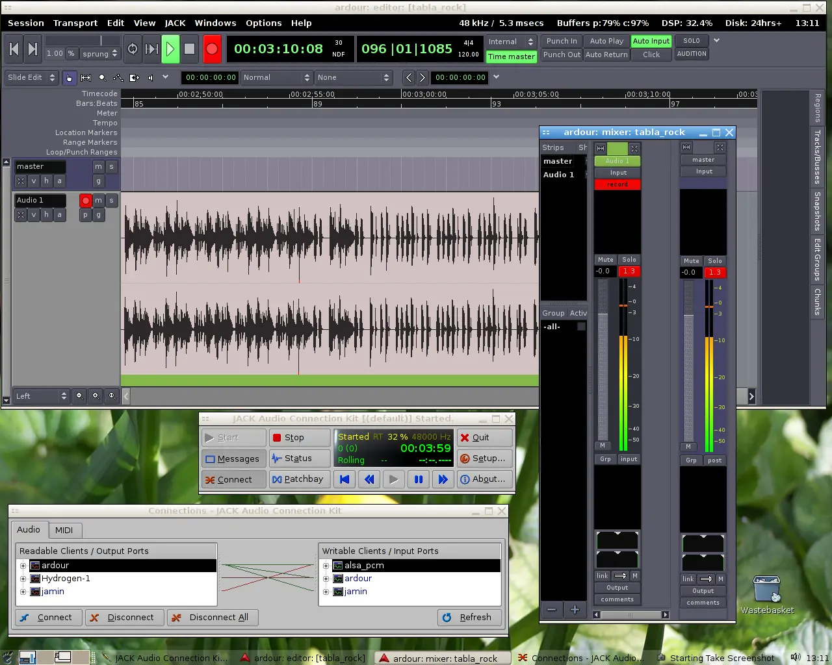Click the Wastebasket desktop icon
The image size is (832, 665).
point(767,592)
